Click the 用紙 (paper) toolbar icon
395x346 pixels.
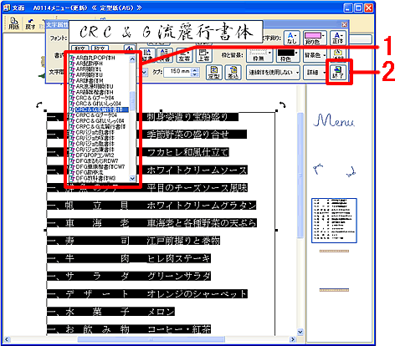coord(13,23)
